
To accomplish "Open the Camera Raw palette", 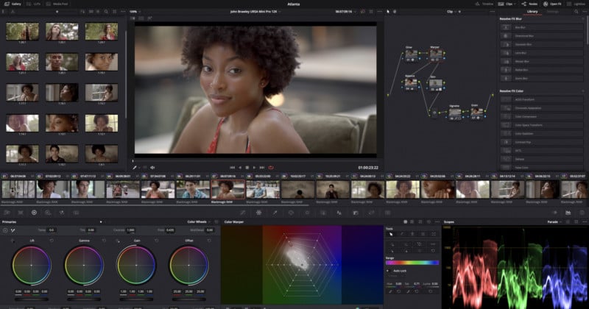I will (7, 213).
